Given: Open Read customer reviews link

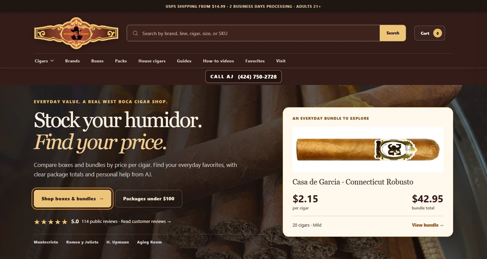Looking at the screenshot, I should (x=146, y=222).
